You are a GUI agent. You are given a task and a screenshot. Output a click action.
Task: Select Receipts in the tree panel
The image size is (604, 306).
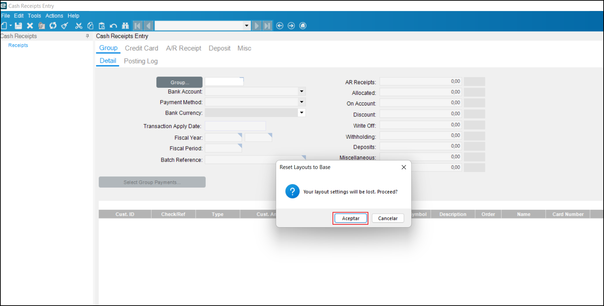[x=18, y=45]
